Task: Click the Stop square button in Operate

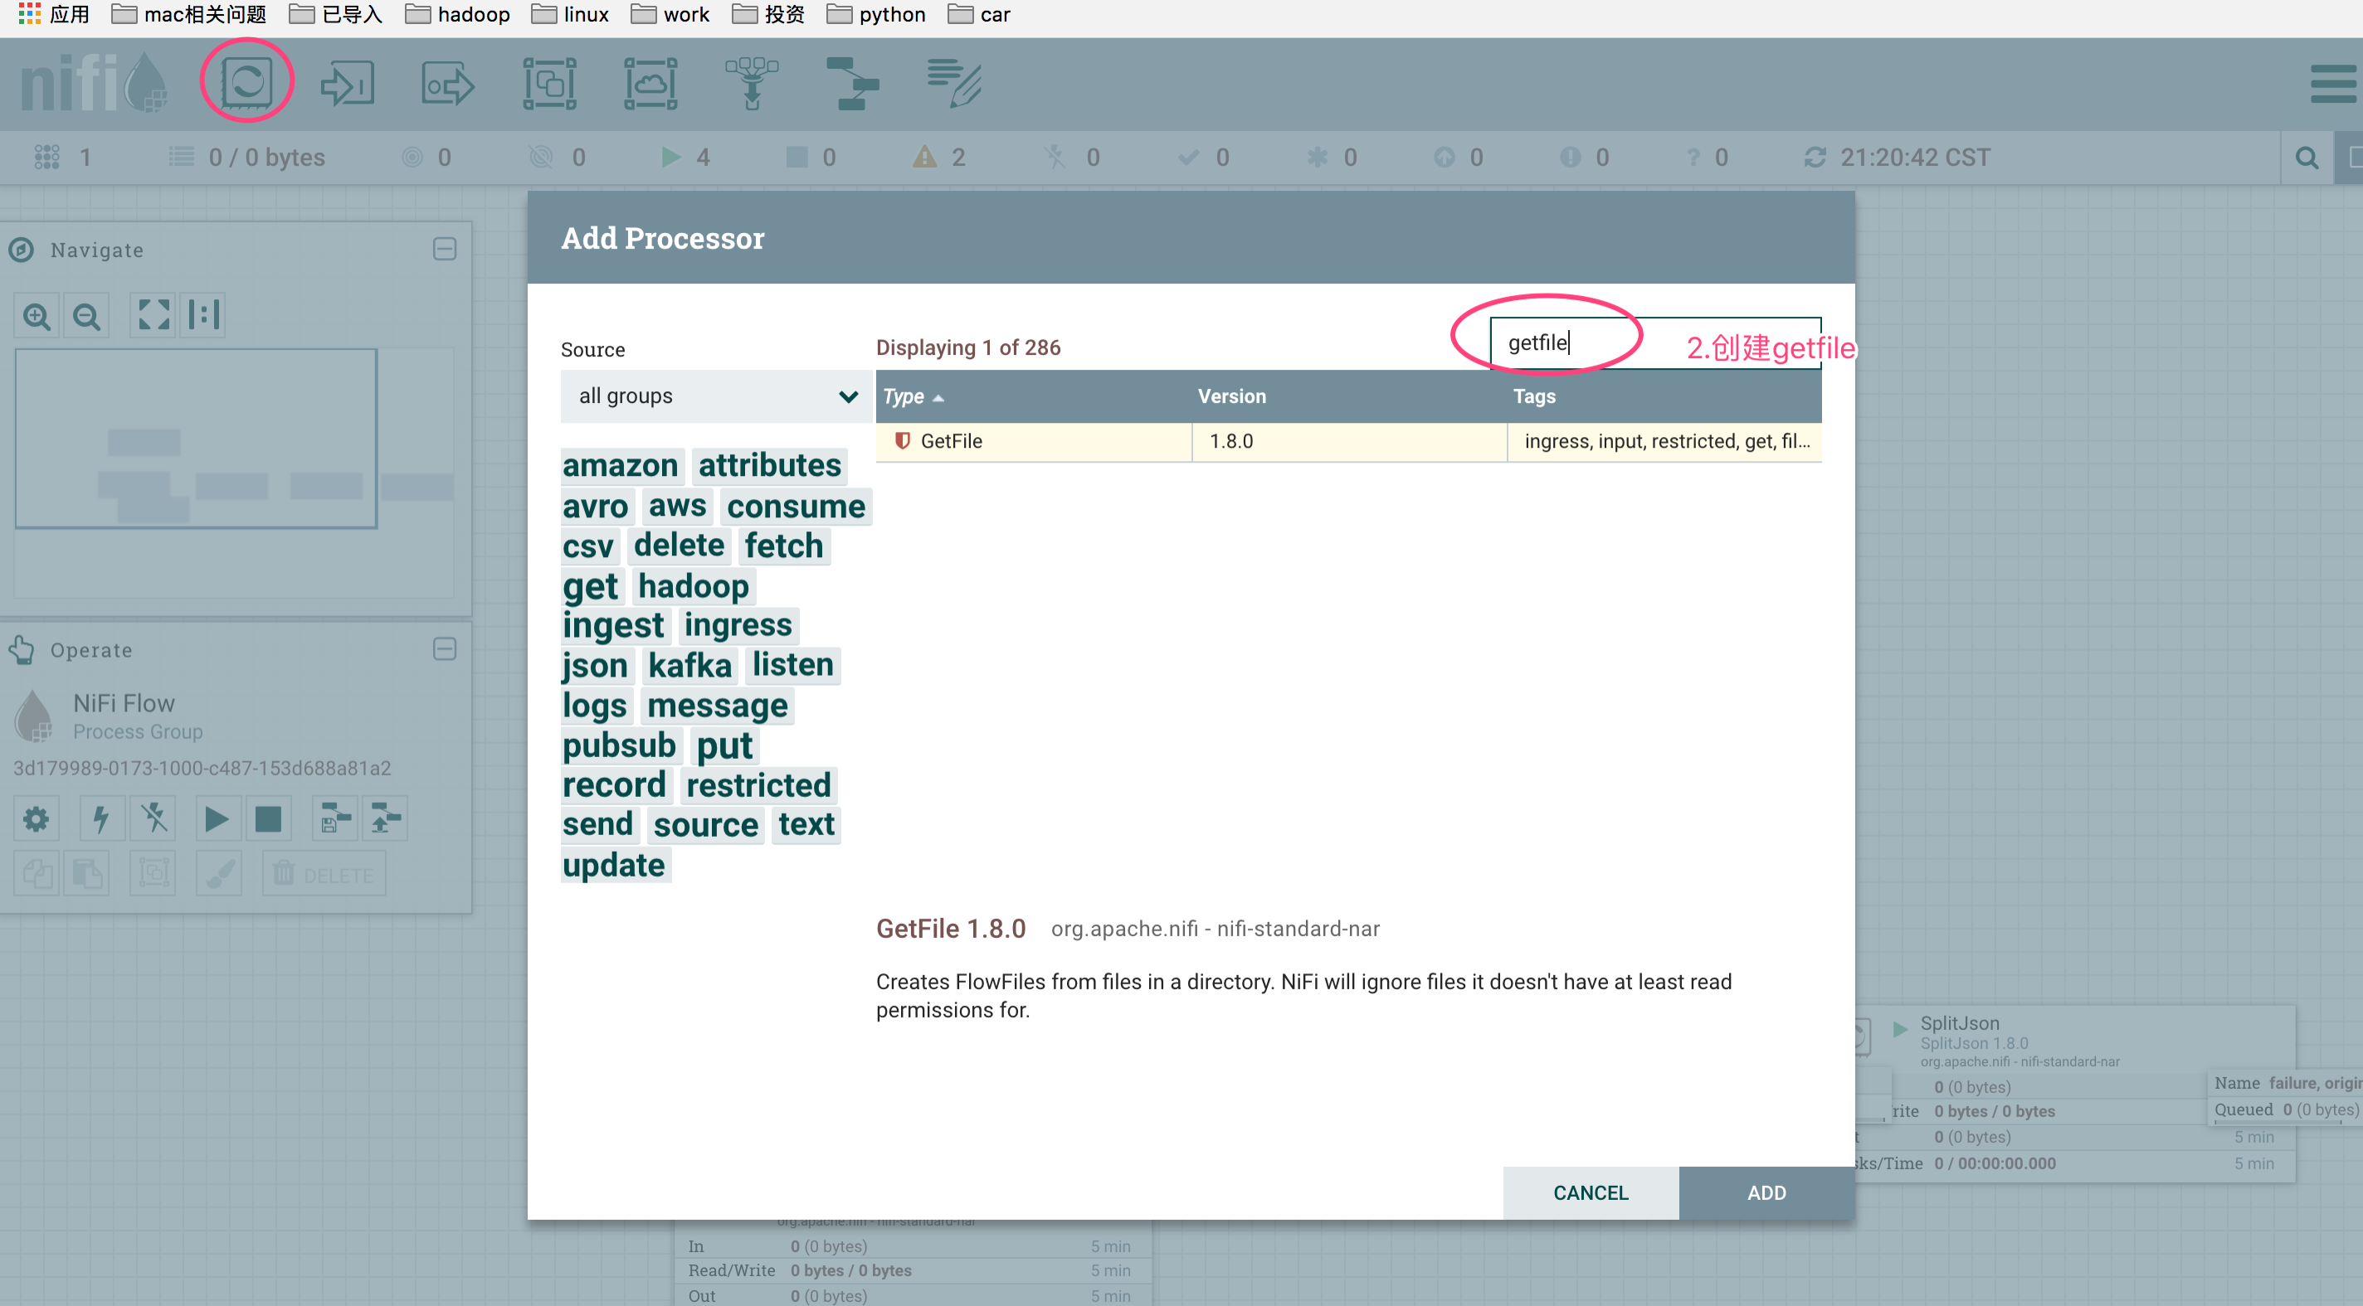Action: pyautogui.click(x=268, y=818)
